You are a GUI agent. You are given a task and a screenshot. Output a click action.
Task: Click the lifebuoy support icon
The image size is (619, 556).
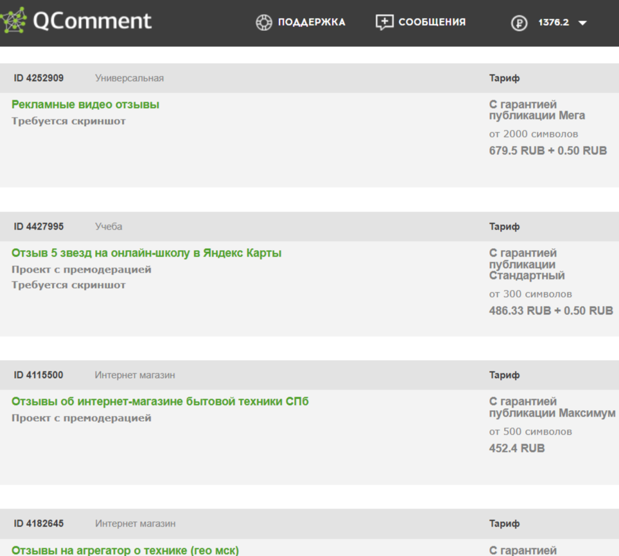[263, 22]
